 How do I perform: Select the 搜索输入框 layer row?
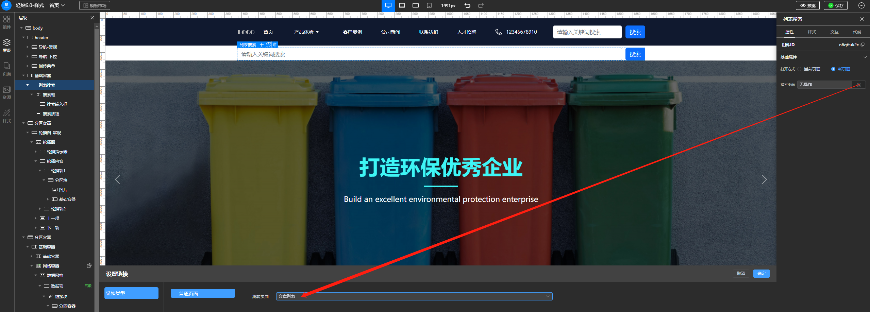click(x=54, y=104)
